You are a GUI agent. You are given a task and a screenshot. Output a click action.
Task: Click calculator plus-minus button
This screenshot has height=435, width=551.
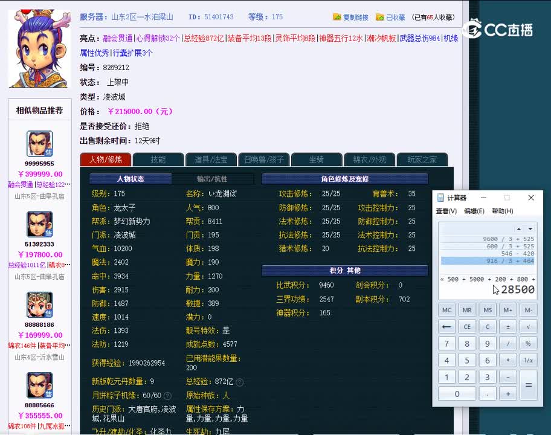click(507, 327)
